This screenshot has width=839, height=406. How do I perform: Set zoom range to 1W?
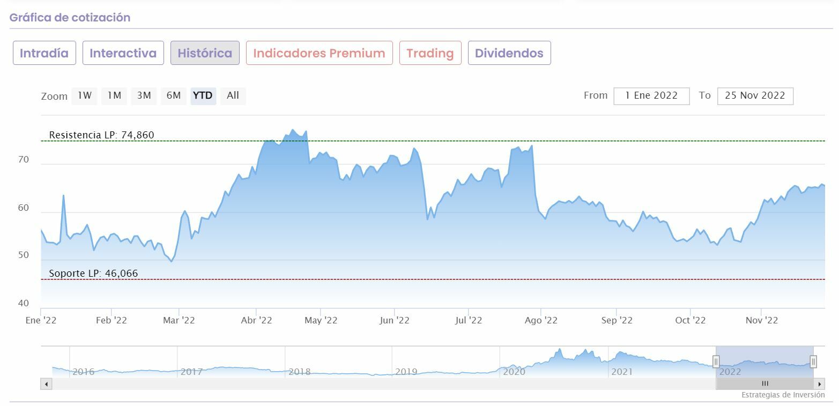(84, 96)
